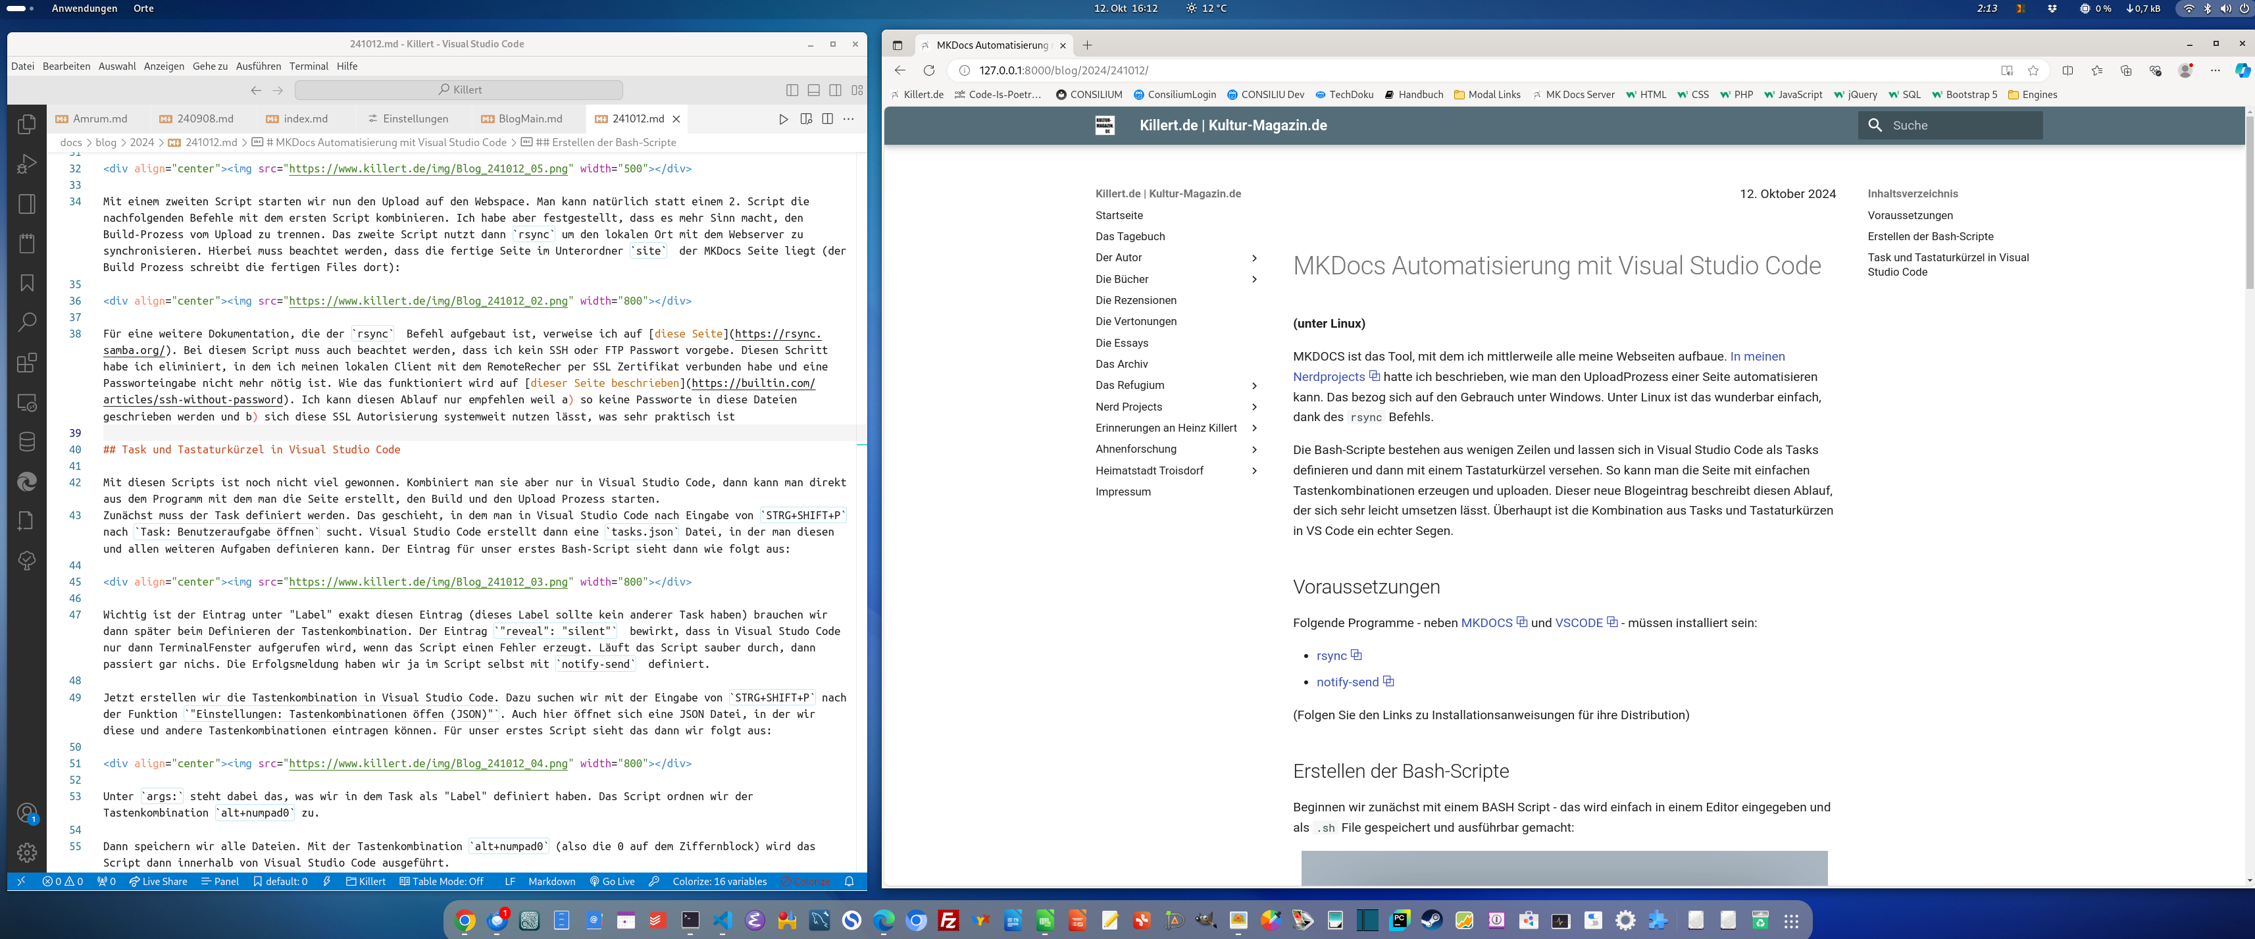Start Go Live server in status bar

pyautogui.click(x=612, y=881)
